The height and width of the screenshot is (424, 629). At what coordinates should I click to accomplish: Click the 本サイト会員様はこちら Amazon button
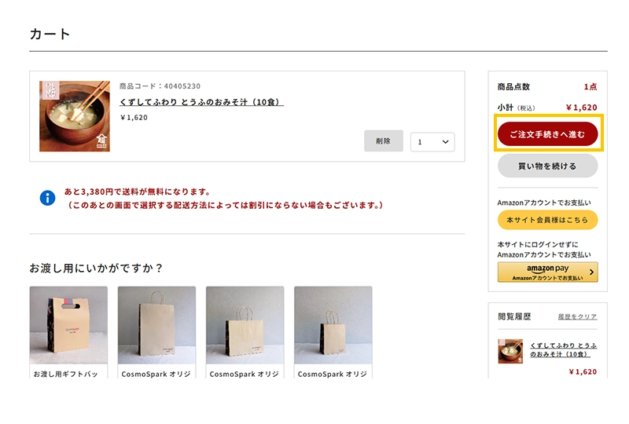point(547,220)
